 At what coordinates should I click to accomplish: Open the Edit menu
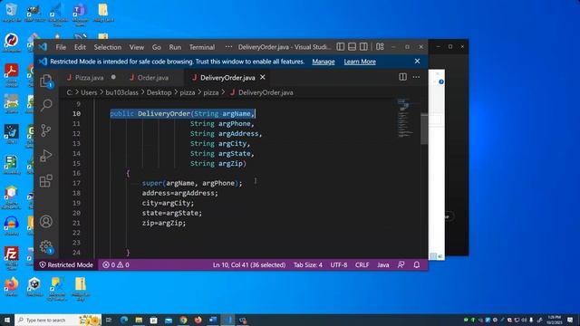[x=80, y=47]
